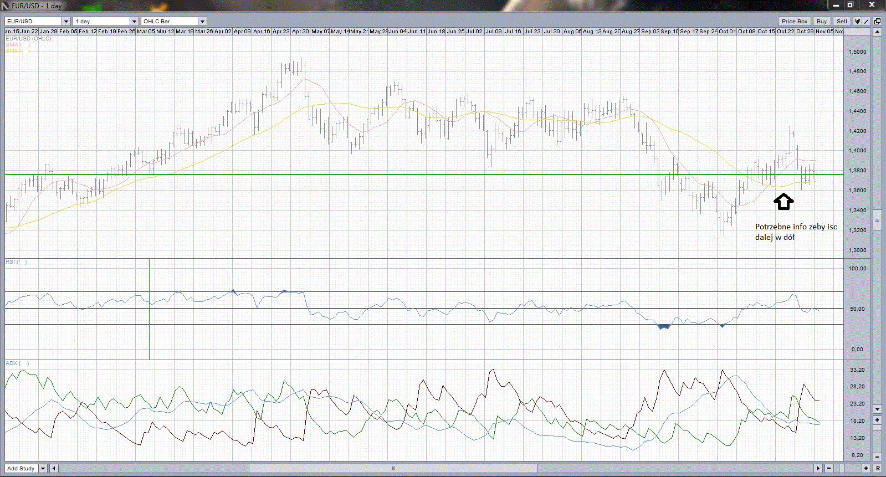This screenshot has width=886, height=477.
Task: Click the Buy button
Action: 822,22
